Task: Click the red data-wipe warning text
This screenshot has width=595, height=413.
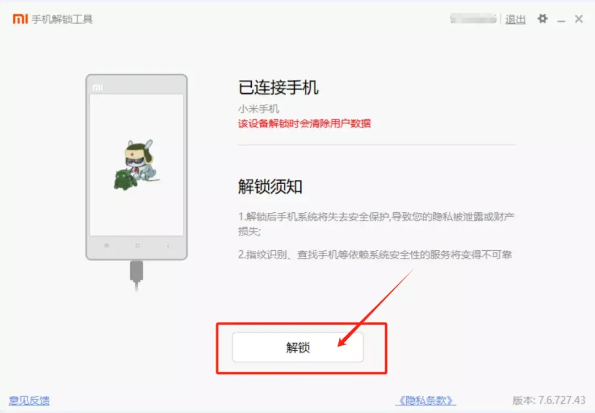Action: click(x=304, y=123)
